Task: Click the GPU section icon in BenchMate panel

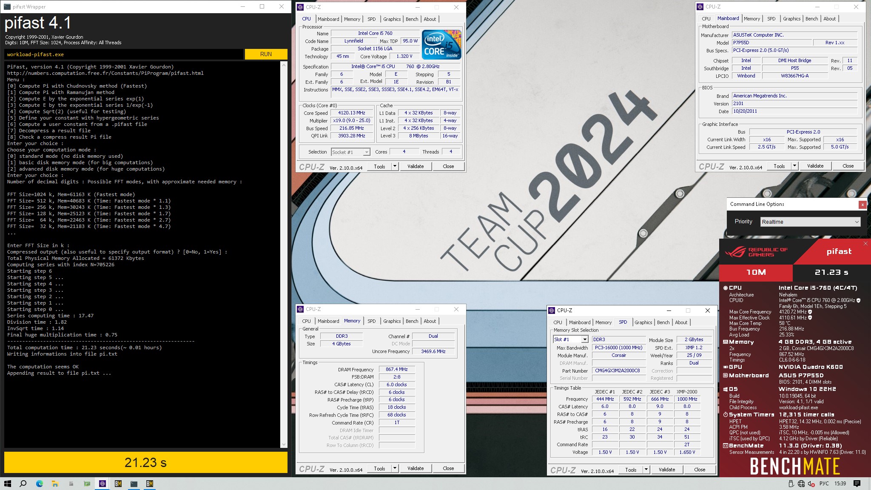Action: tap(726, 367)
